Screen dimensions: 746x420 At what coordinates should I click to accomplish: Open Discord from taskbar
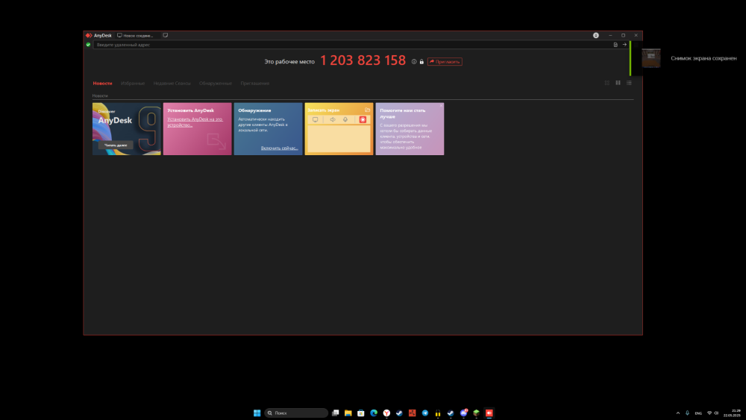464,413
